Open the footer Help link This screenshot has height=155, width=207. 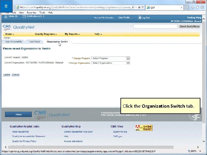[66, 136]
